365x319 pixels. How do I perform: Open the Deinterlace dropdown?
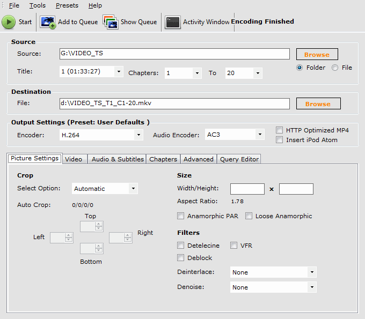pos(273,272)
